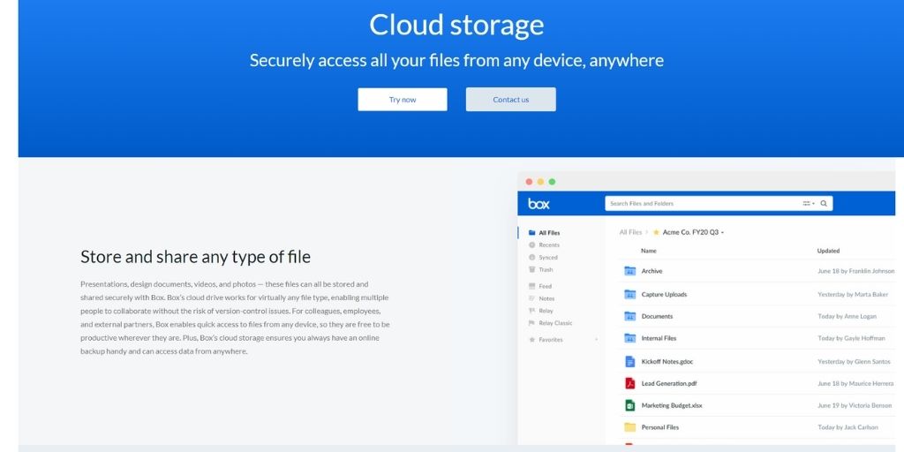
Task: Click All Files breadcrumb link
Action: 630,232
